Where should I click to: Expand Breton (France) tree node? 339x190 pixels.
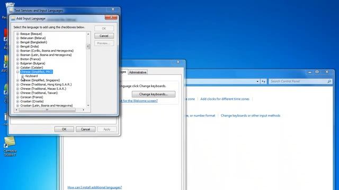click(17, 59)
